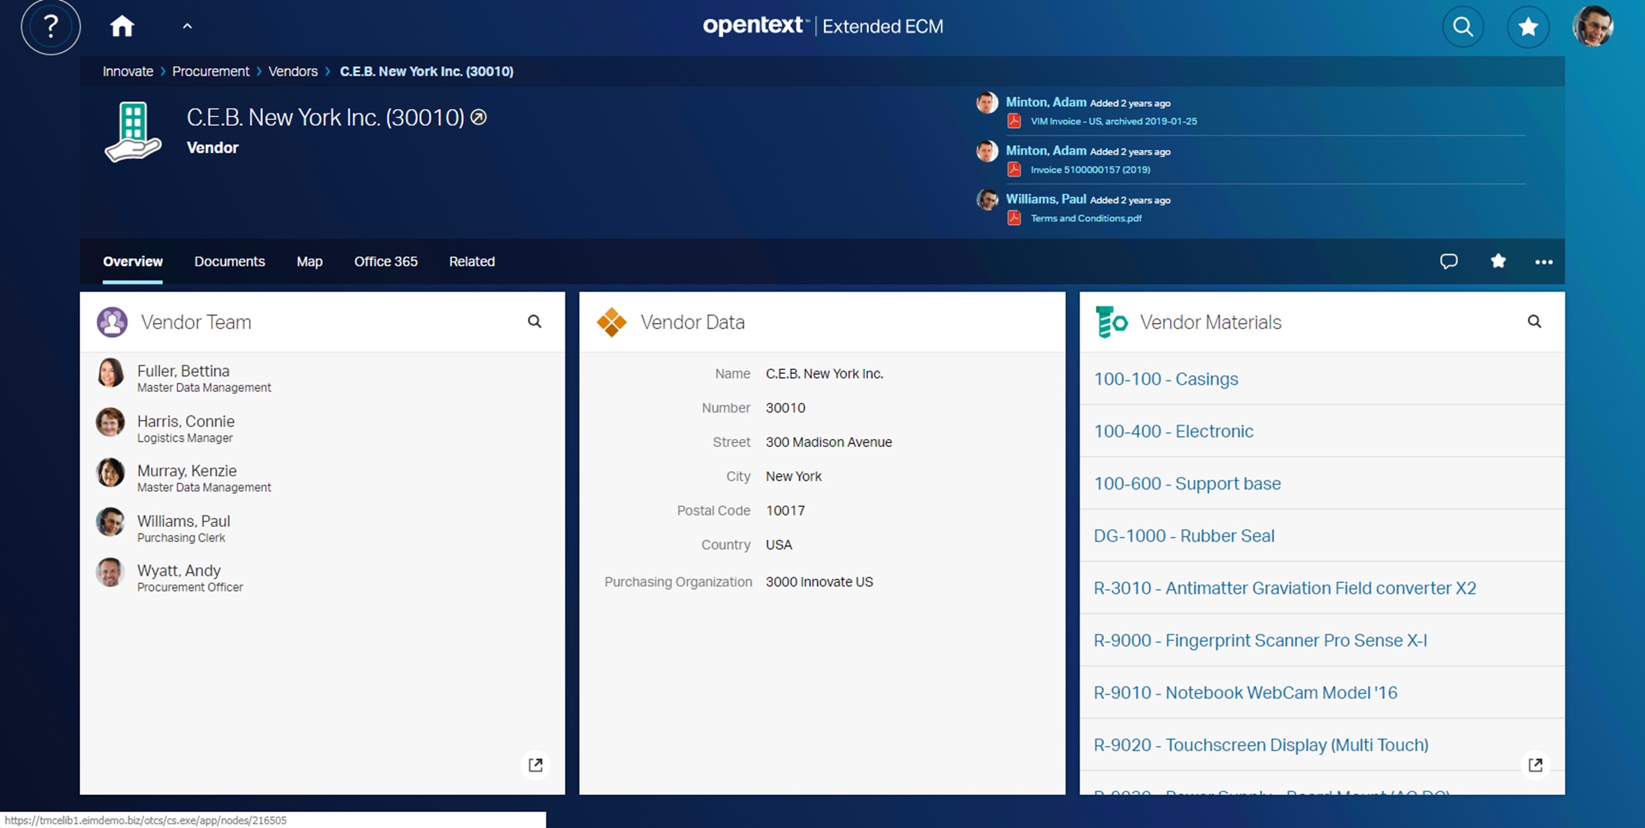This screenshot has width=1645, height=828.
Task: Click the Innovate breadcrumb
Action: coord(128,71)
